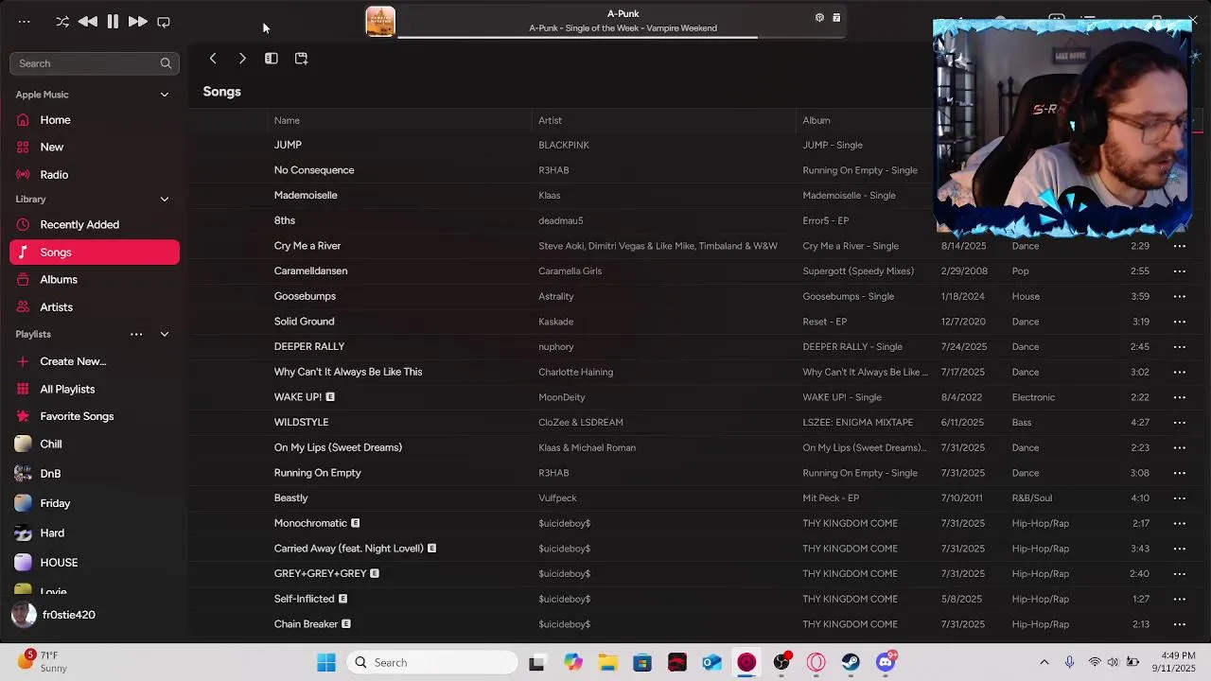Click the AirPlay-style icon in the player bar
This screenshot has width=1211, height=681.
tap(819, 17)
